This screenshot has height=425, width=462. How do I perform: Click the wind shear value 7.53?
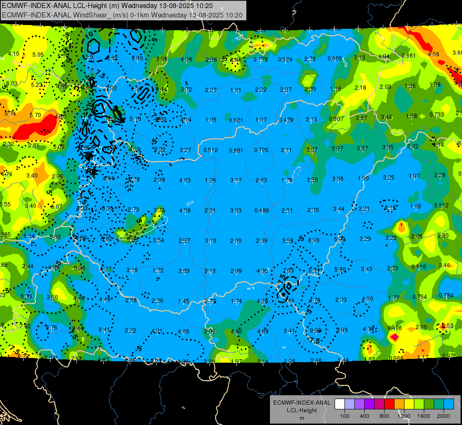(288, 271)
